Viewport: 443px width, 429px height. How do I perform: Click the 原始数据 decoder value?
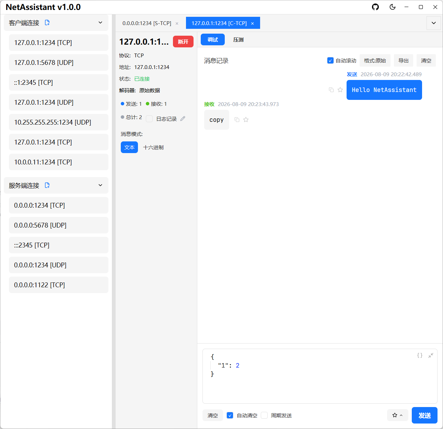(150, 90)
